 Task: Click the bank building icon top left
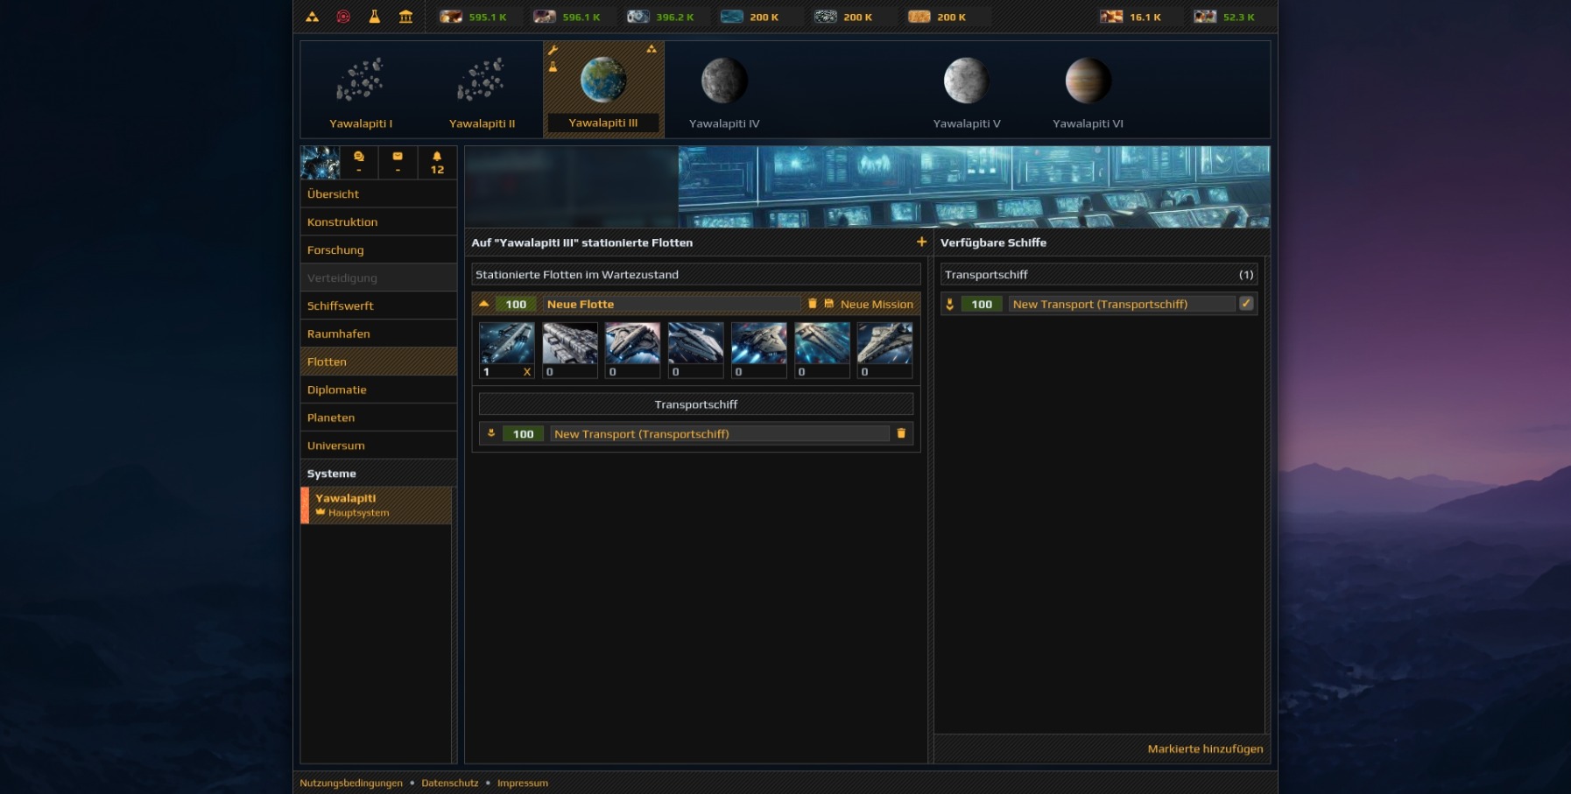coord(406,16)
